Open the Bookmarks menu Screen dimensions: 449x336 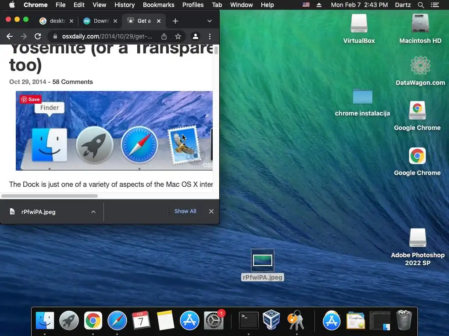click(x=159, y=5)
